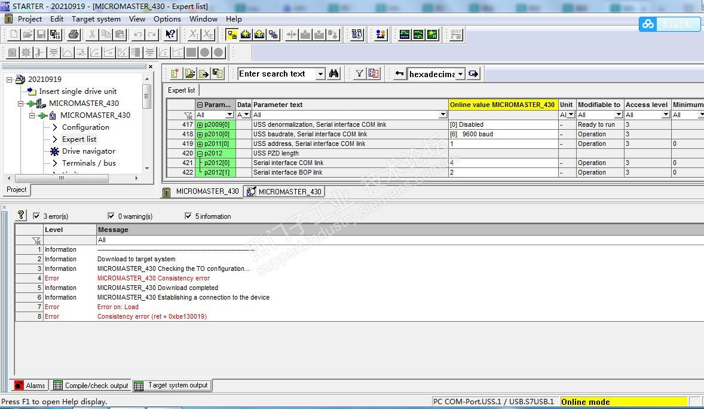
Task: Click the Cut scissors icon
Action: point(92,34)
